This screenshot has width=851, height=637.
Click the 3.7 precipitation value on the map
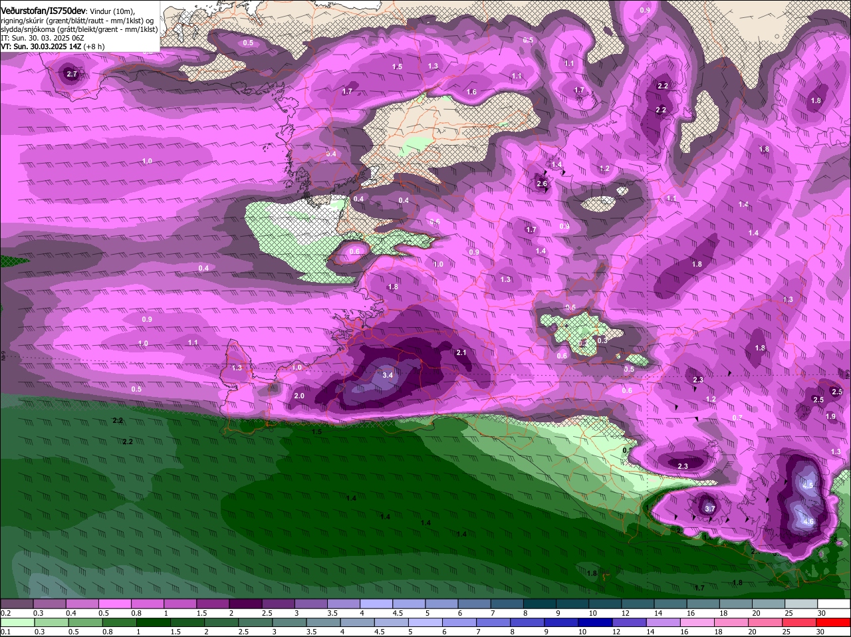pos(709,509)
